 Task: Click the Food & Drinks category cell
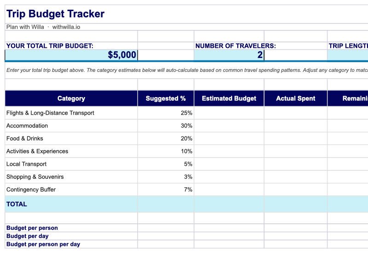coord(71,139)
